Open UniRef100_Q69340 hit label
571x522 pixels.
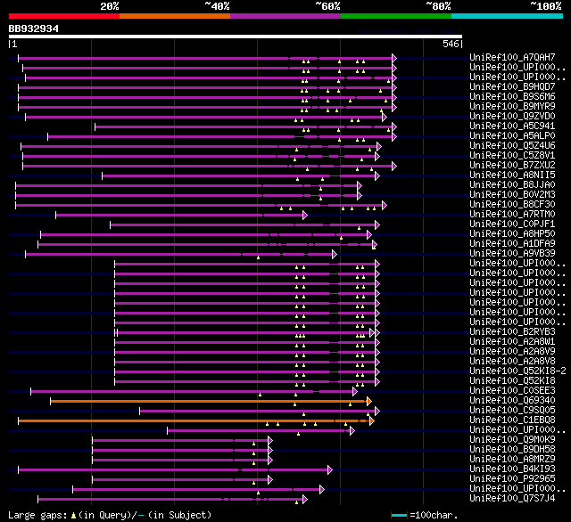(x=512, y=401)
